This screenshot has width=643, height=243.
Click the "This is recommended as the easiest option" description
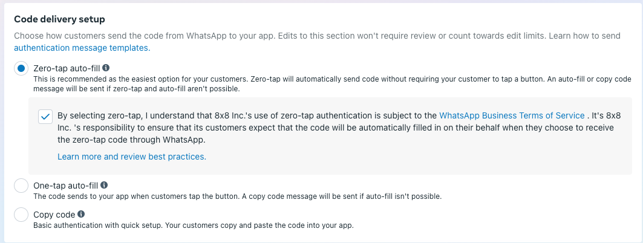pyautogui.click(x=181, y=79)
